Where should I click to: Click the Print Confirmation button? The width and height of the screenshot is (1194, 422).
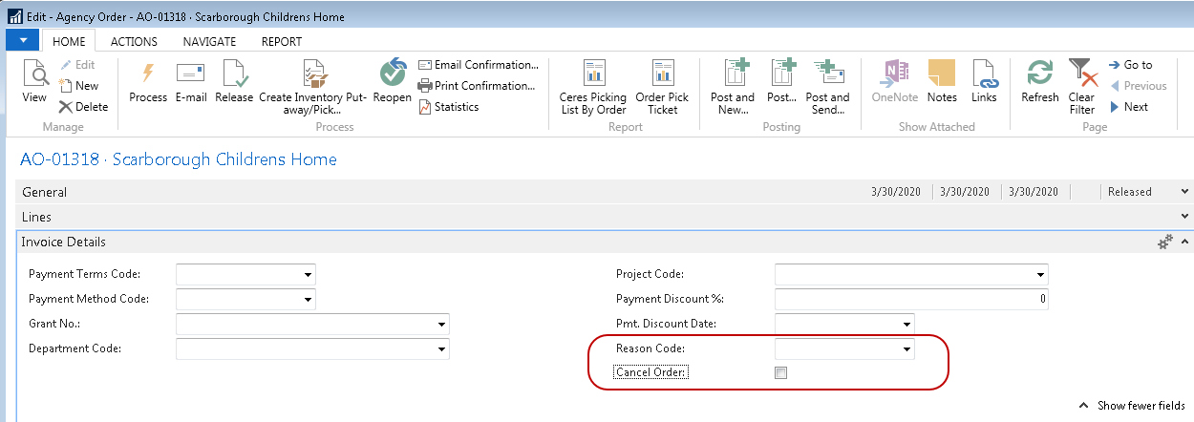[476, 86]
